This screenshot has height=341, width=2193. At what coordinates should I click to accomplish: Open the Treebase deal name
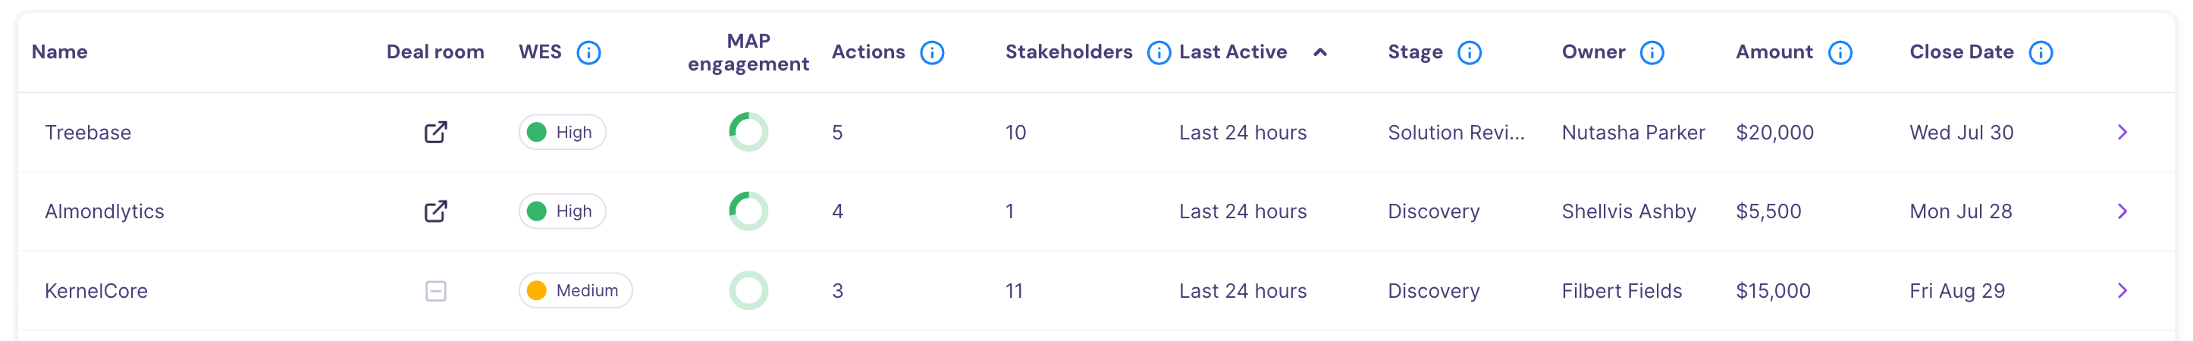point(88,133)
